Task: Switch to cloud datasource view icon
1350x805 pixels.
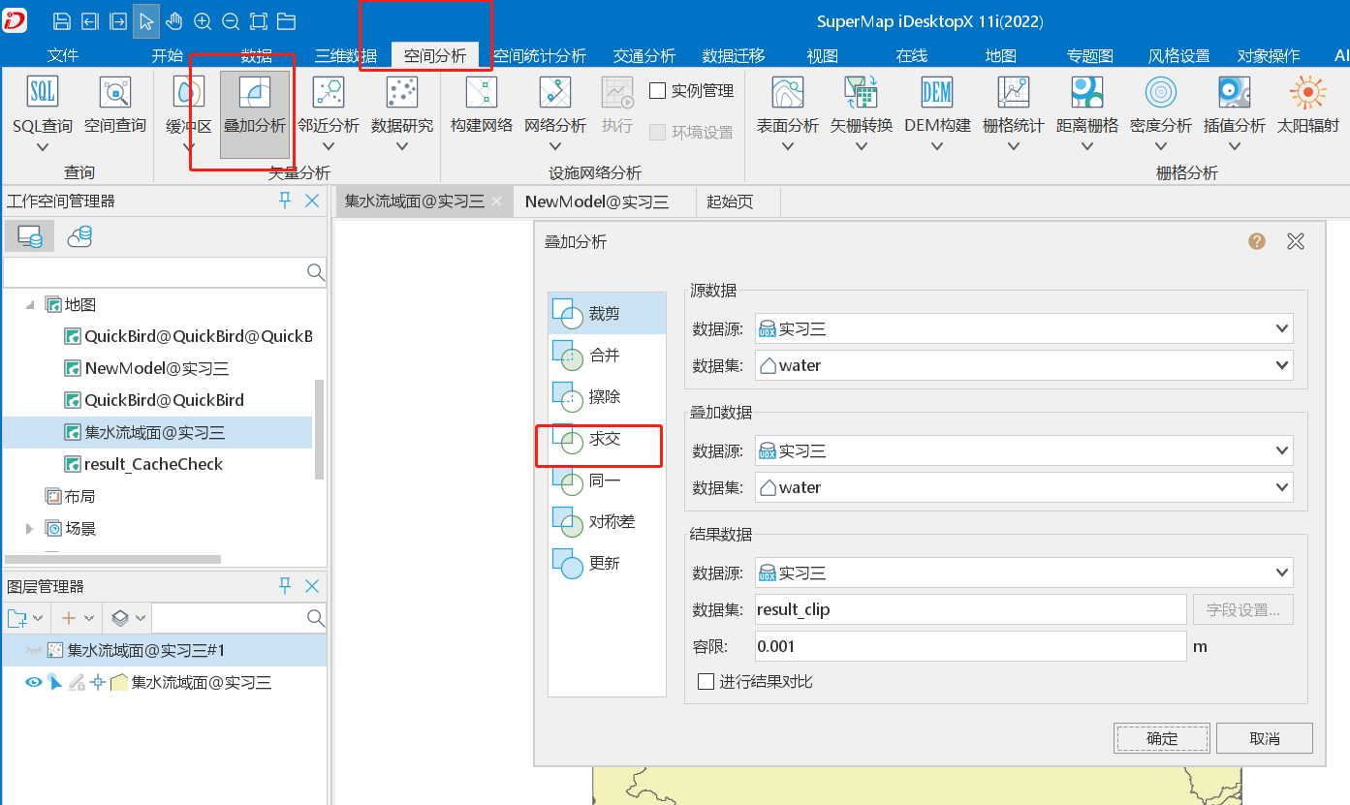Action: [x=79, y=236]
